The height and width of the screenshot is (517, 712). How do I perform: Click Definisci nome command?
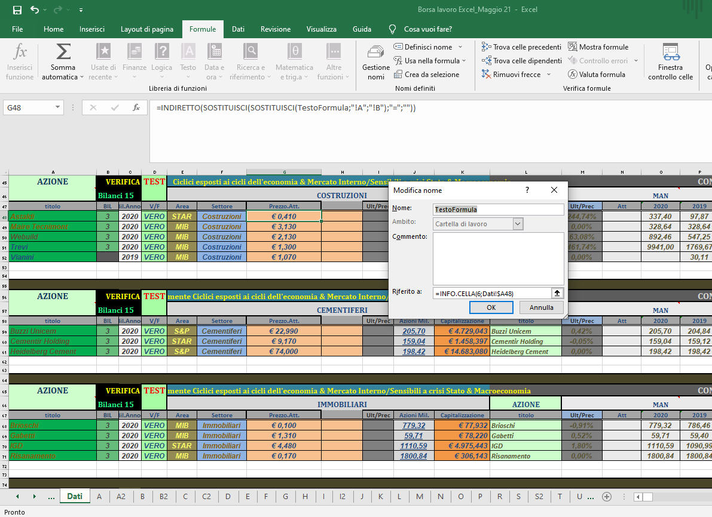tap(423, 47)
